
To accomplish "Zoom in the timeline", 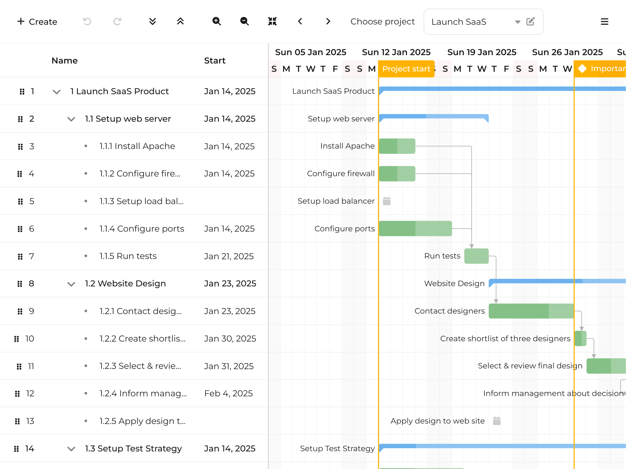I will tap(217, 21).
